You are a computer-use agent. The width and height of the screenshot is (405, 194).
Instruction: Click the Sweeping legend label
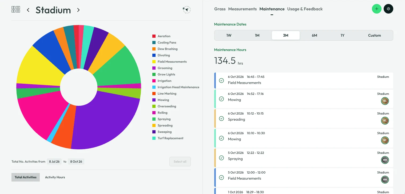pyautogui.click(x=165, y=132)
